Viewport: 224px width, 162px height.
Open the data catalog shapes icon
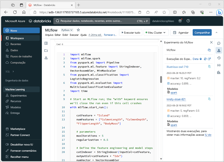46,58
